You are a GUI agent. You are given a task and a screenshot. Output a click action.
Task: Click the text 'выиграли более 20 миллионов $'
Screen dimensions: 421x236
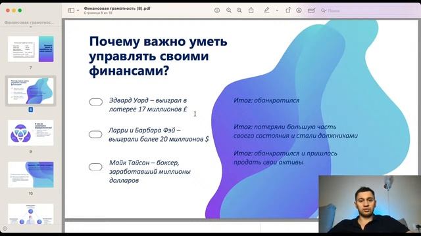(159, 139)
